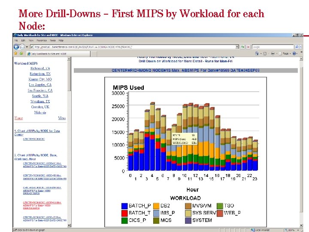Open the Help menu
The height and width of the screenshot is (232, 309).
click(61, 40)
